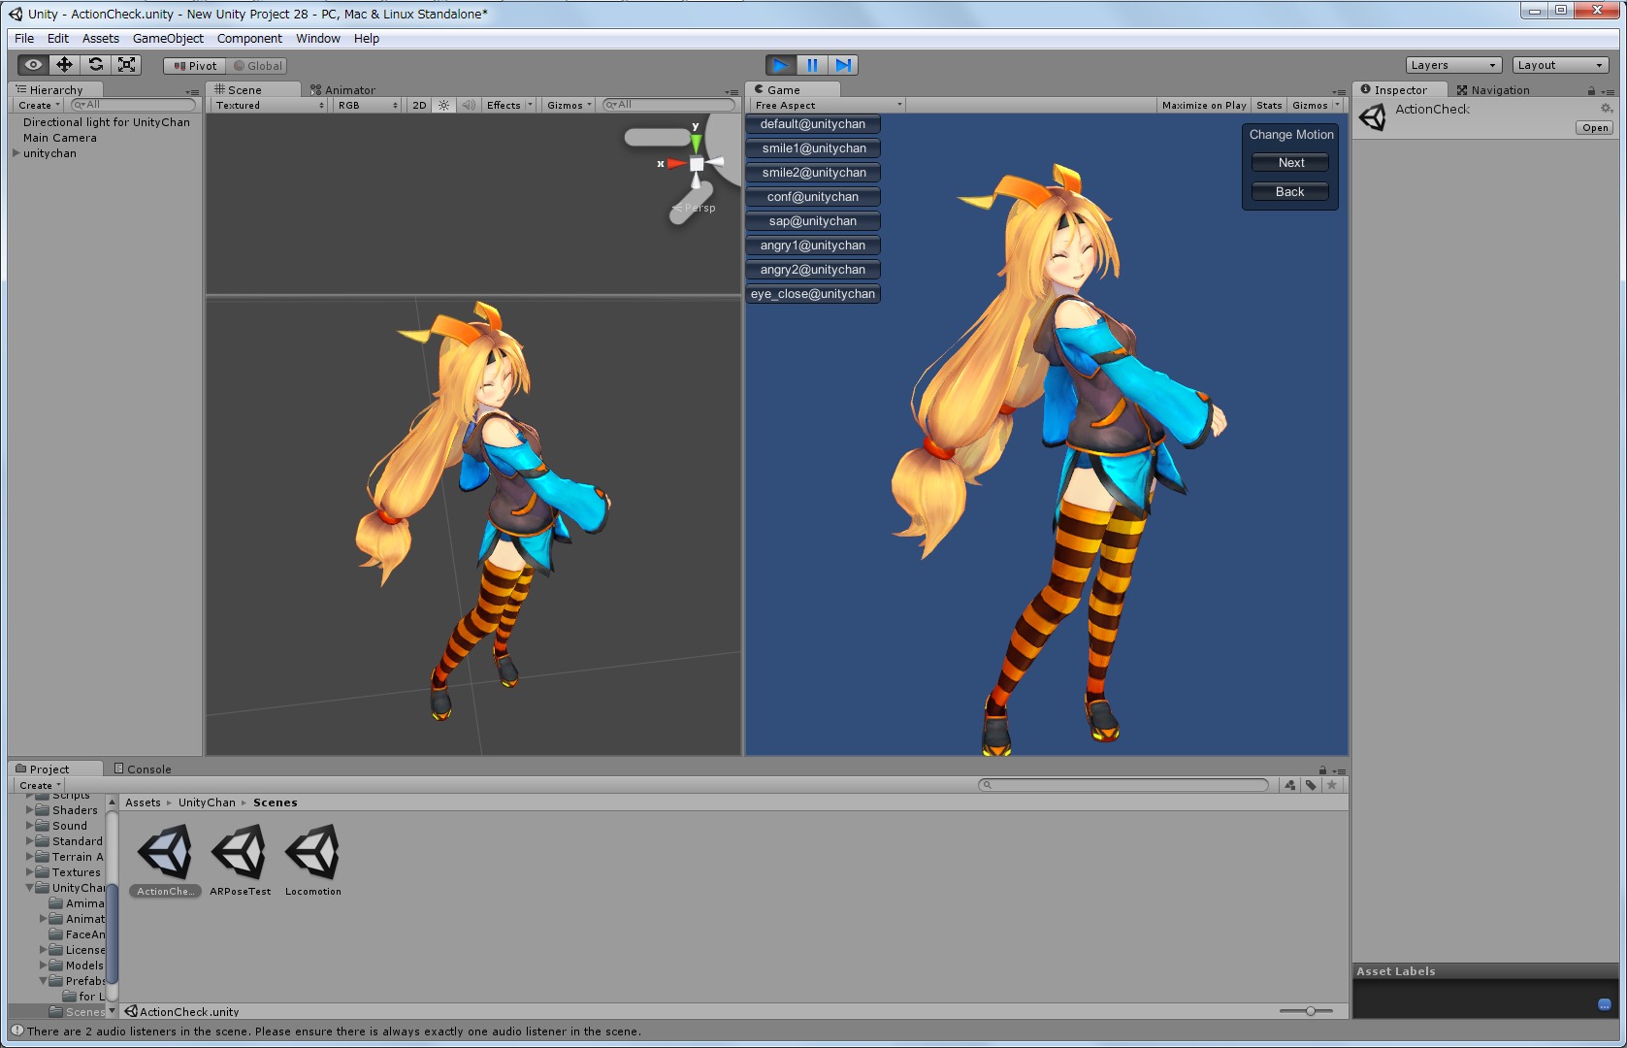Open the GameObject menu
Screen dimensions: 1627x1048
168,39
